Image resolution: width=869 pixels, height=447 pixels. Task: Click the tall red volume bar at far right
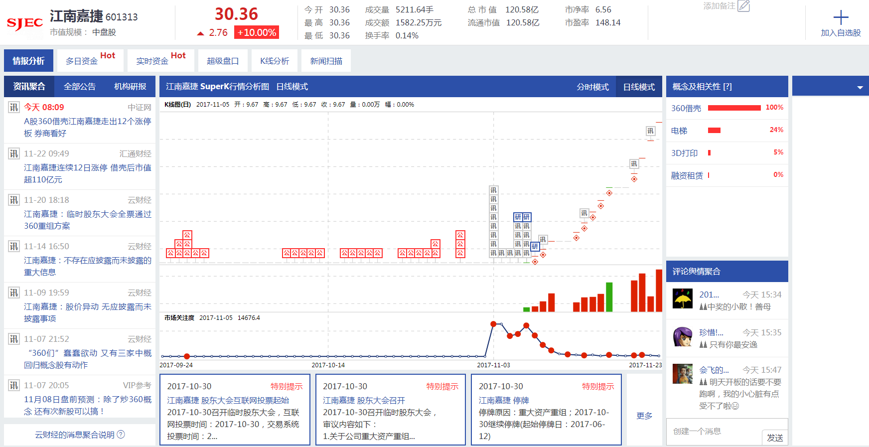[x=659, y=291]
